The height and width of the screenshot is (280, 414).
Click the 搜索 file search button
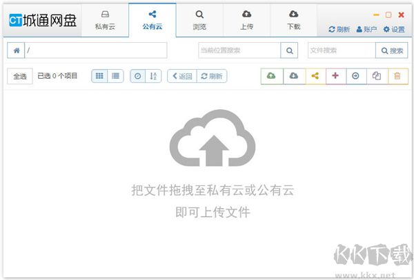click(391, 50)
